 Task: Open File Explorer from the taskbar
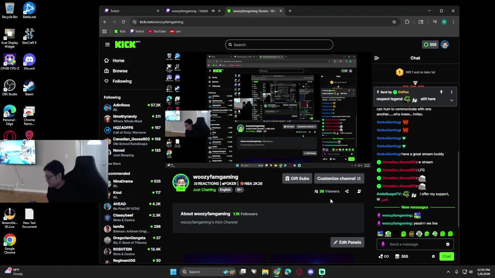click(x=265, y=272)
